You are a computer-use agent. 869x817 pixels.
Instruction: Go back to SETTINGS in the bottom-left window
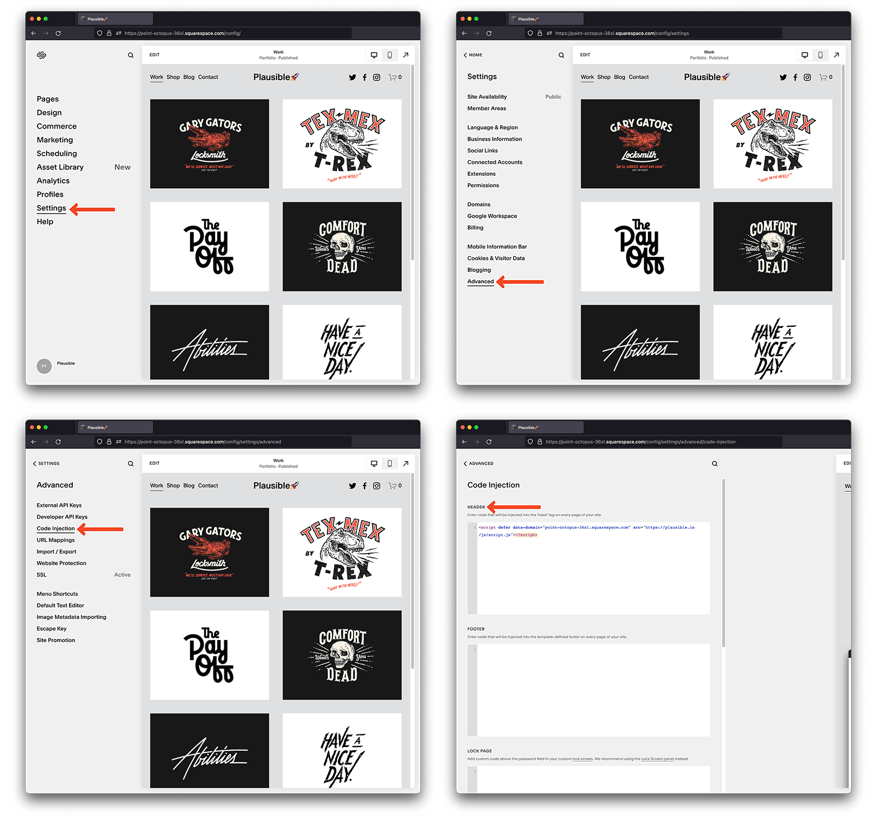(x=46, y=464)
